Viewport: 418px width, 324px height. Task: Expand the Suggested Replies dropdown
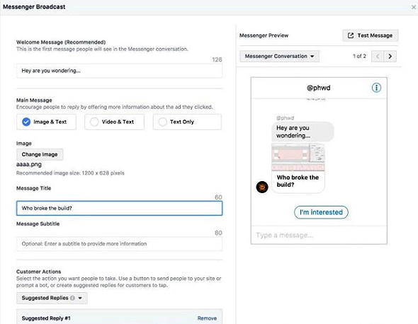[52, 298]
